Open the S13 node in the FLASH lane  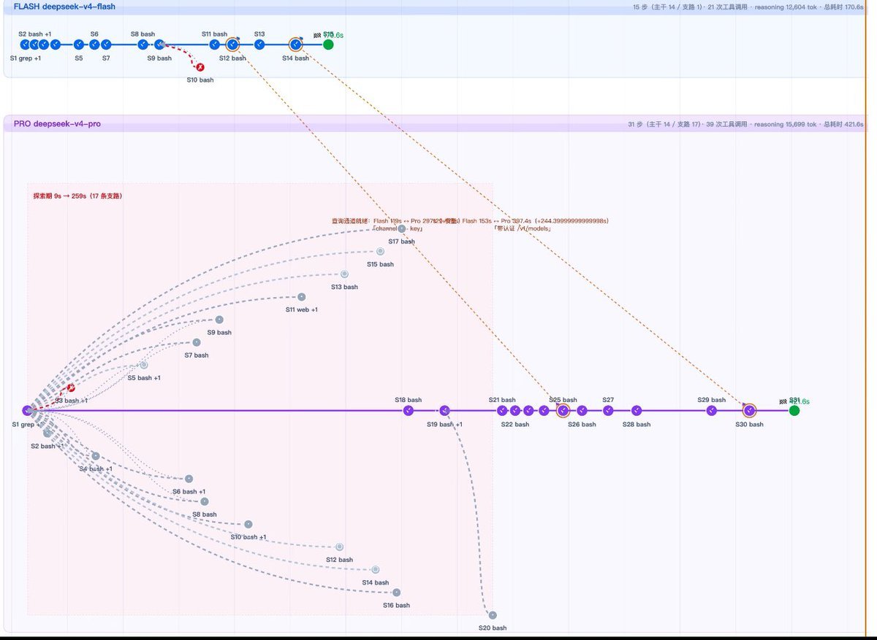(259, 45)
